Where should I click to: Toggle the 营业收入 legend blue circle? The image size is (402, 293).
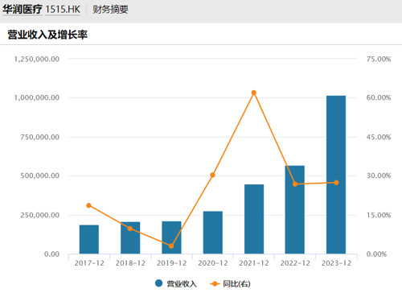tap(159, 283)
